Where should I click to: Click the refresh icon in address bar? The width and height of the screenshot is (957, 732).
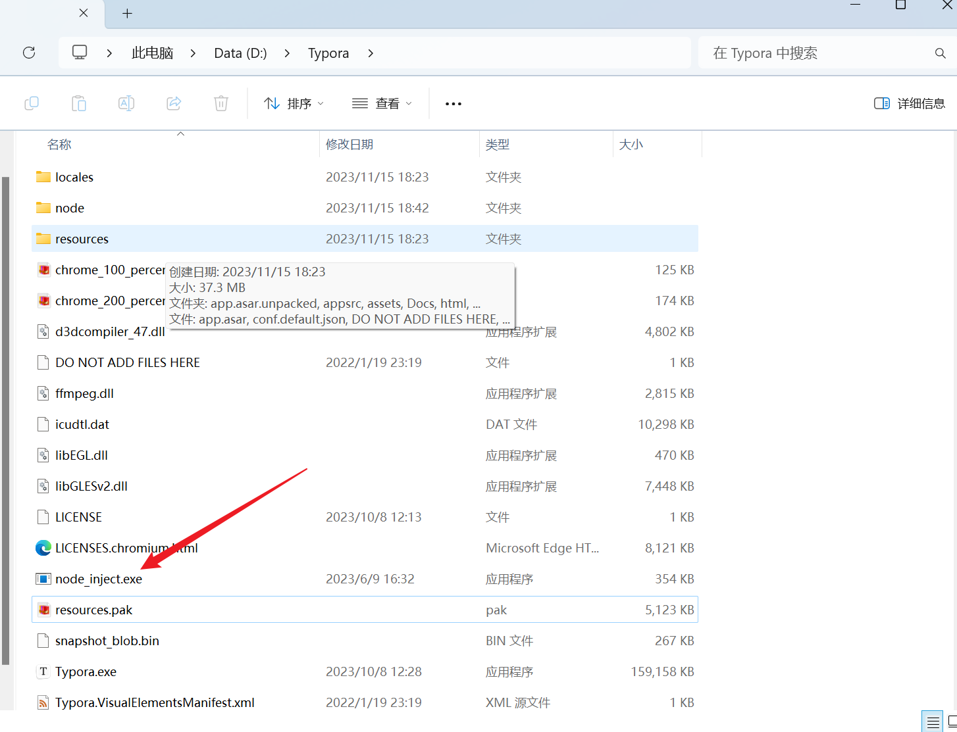(29, 53)
